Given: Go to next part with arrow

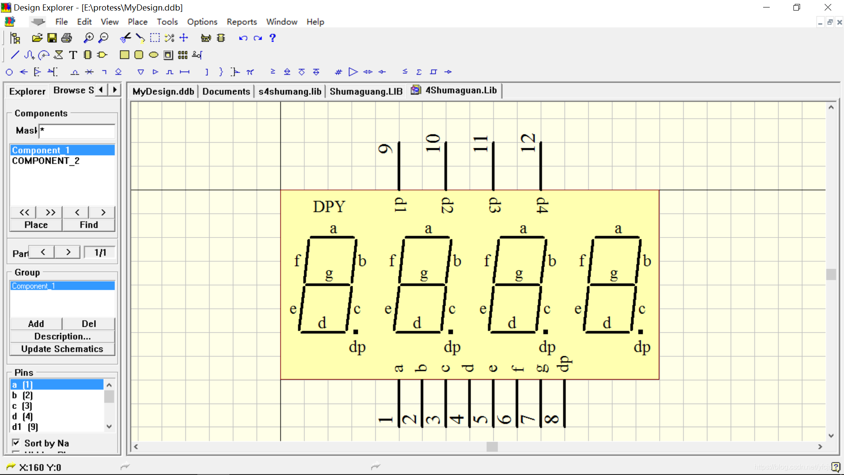Looking at the screenshot, I should point(68,252).
